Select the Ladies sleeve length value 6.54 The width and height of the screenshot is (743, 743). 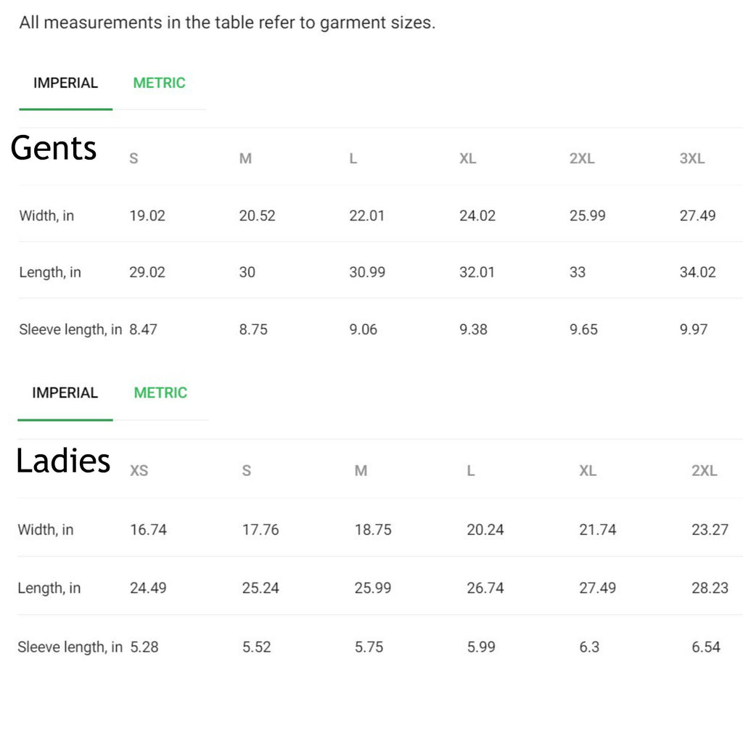pos(705,646)
